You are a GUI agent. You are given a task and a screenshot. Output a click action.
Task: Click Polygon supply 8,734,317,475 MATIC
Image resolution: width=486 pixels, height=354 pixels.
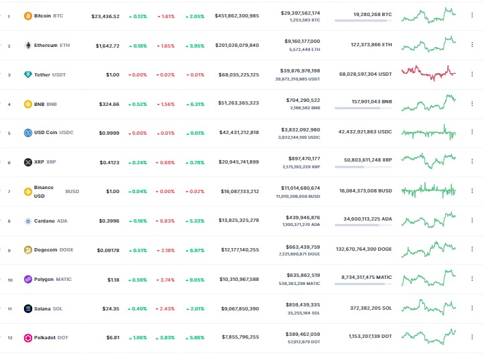coord(367,278)
